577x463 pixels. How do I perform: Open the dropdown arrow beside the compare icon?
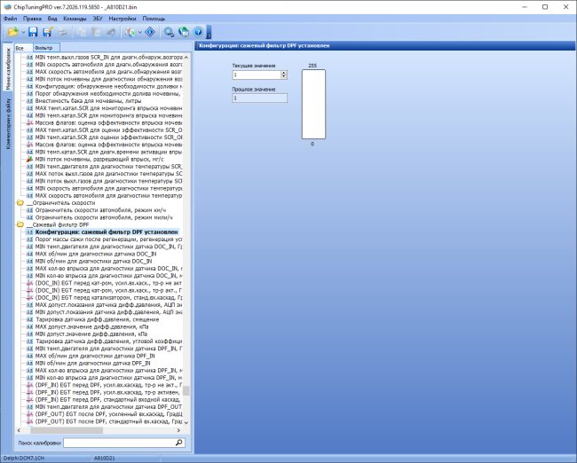coord(140,32)
